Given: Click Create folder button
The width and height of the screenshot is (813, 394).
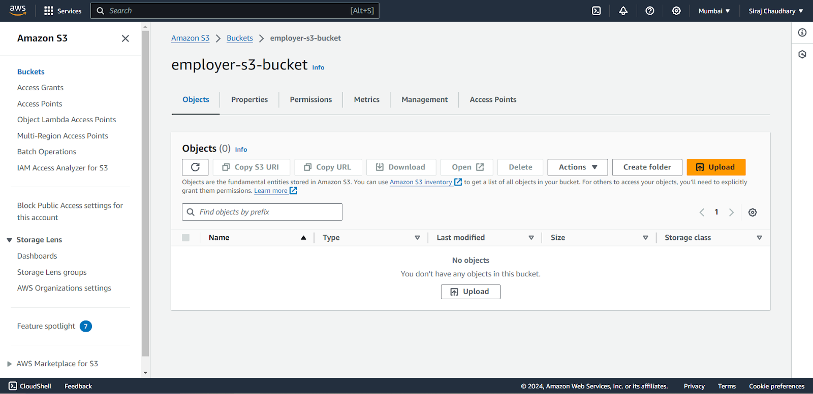Looking at the screenshot, I should 647,167.
